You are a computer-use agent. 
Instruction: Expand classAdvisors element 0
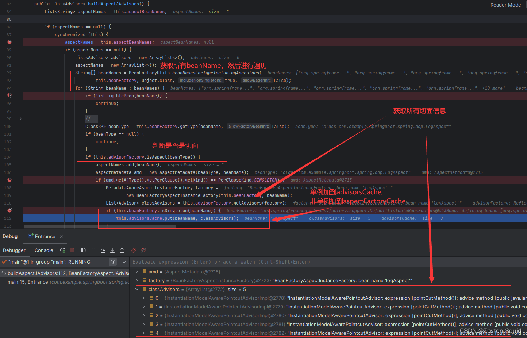point(144,298)
